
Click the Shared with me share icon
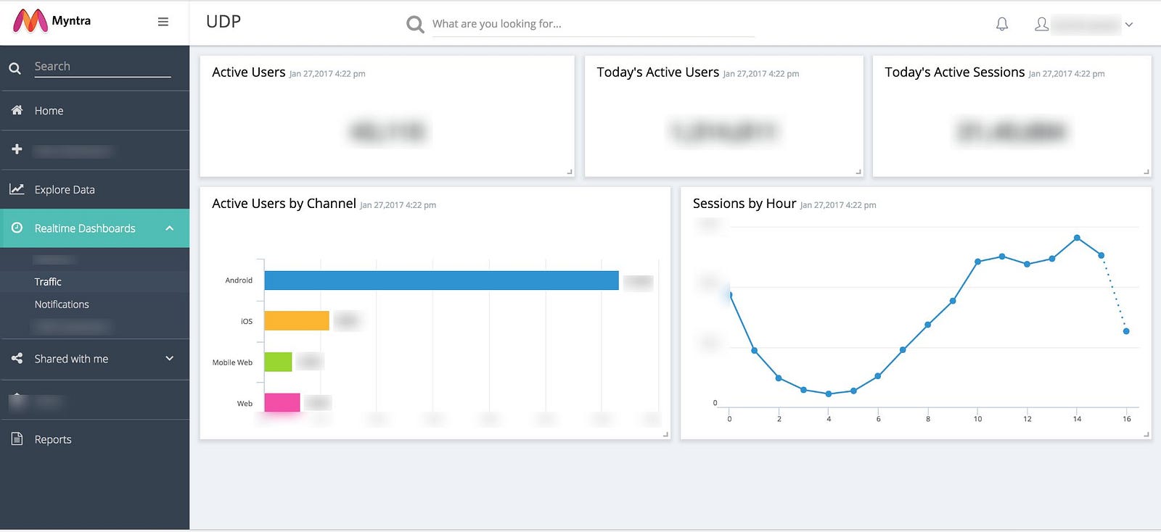17,358
